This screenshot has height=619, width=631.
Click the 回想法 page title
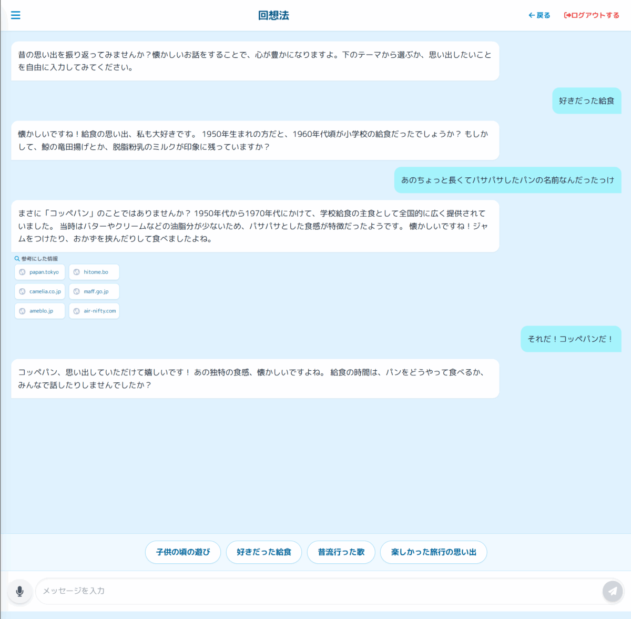(x=273, y=15)
